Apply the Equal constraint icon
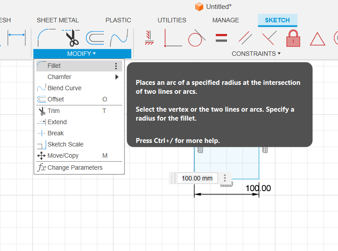338x251 pixels. [x=221, y=38]
